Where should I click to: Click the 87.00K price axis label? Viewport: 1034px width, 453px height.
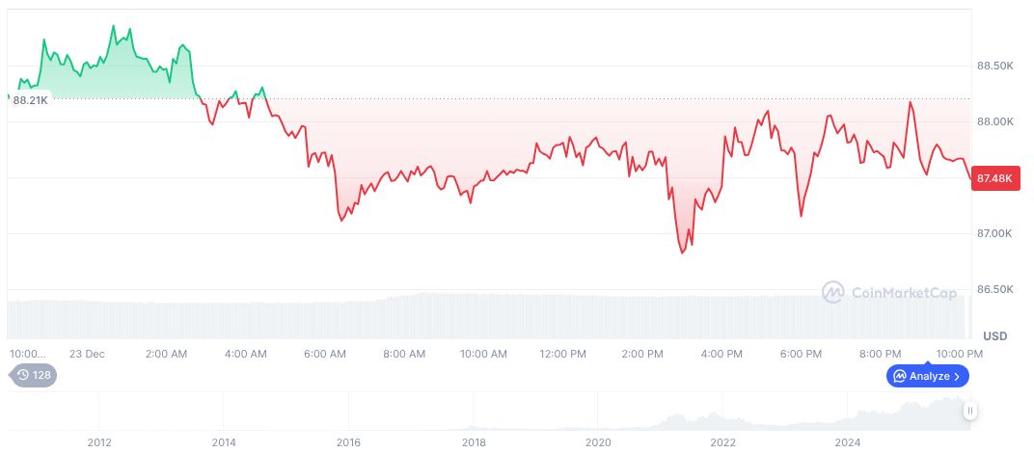point(995,233)
